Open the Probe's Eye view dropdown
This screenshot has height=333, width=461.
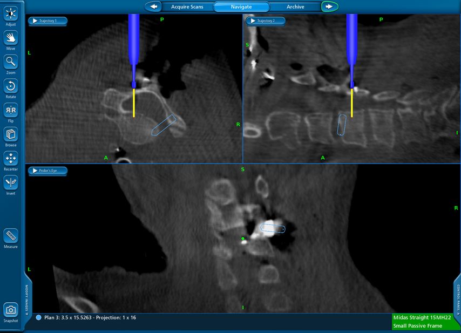click(48, 171)
